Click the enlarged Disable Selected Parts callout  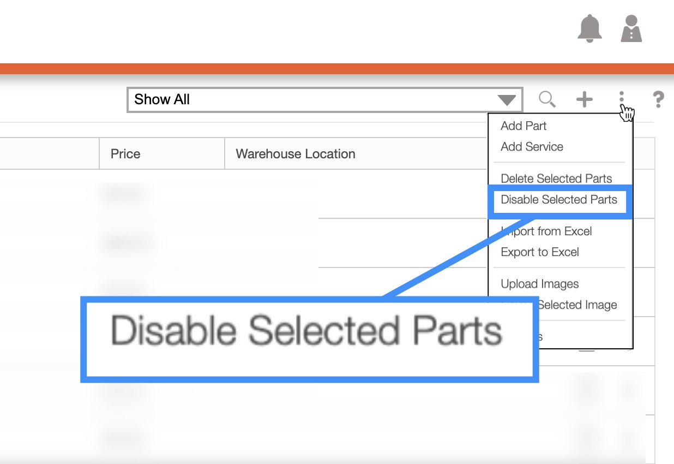coord(306,331)
